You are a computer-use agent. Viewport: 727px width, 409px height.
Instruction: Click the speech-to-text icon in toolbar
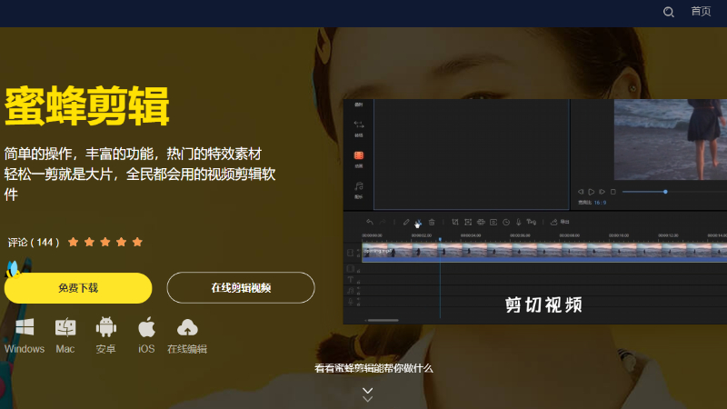coord(532,222)
